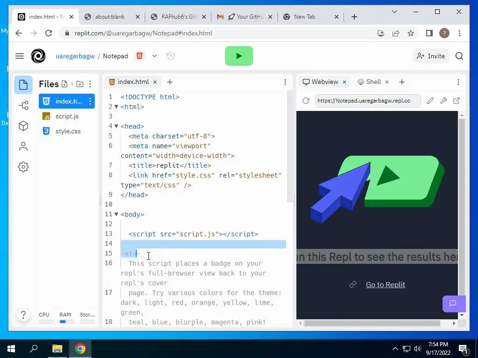Add a new editor pane tab

click(x=170, y=82)
